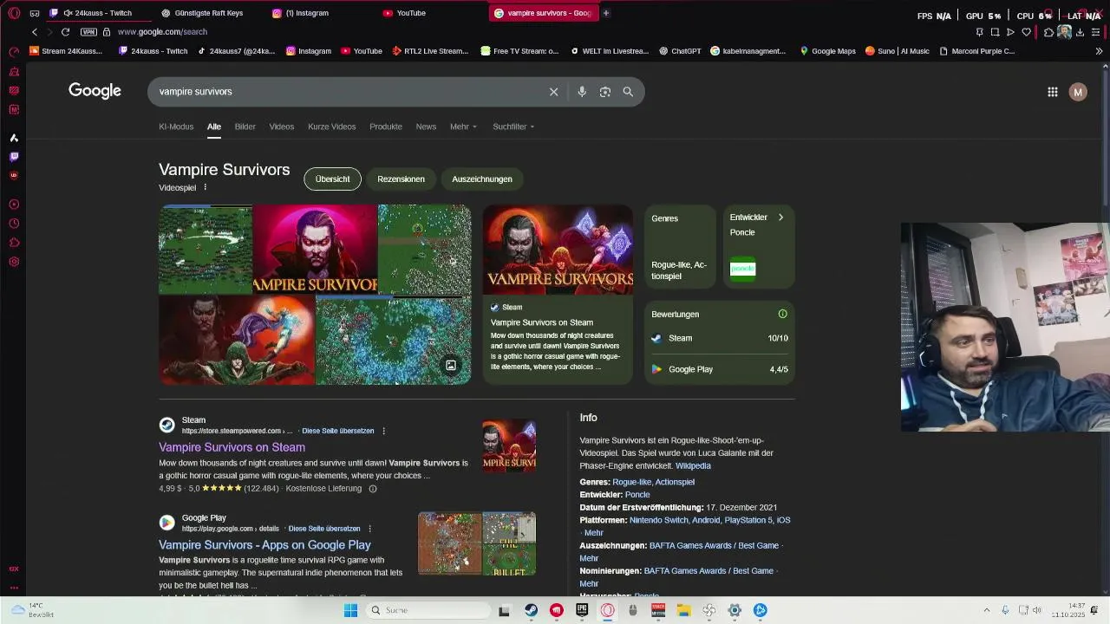Screen dimensions: 1110x624
Task: Open the downloads icon in toolbar
Action: click(1080, 32)
